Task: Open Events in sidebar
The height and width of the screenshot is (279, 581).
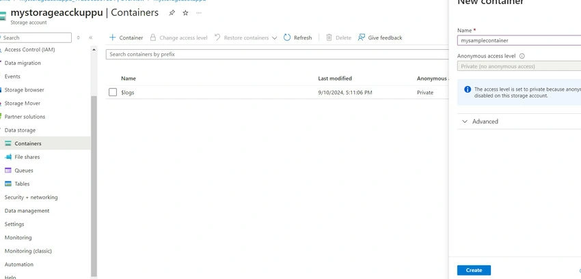Action: 12,76
